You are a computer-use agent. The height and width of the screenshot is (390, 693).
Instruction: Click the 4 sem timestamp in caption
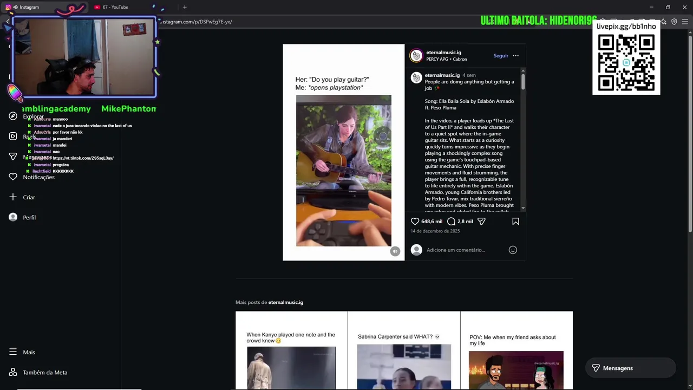469,75
